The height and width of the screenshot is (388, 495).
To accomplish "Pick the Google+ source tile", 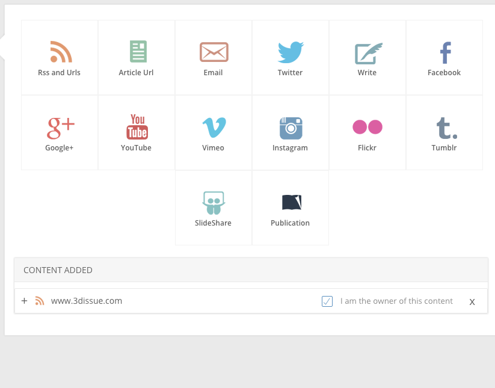I will point(60,132).
